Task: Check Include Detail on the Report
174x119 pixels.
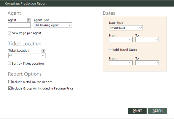Action: pyautogui.click(x=10, y=82)
